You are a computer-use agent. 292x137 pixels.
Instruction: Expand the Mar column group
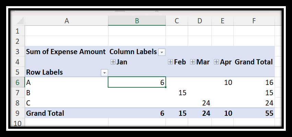click(x=192, y=62)
